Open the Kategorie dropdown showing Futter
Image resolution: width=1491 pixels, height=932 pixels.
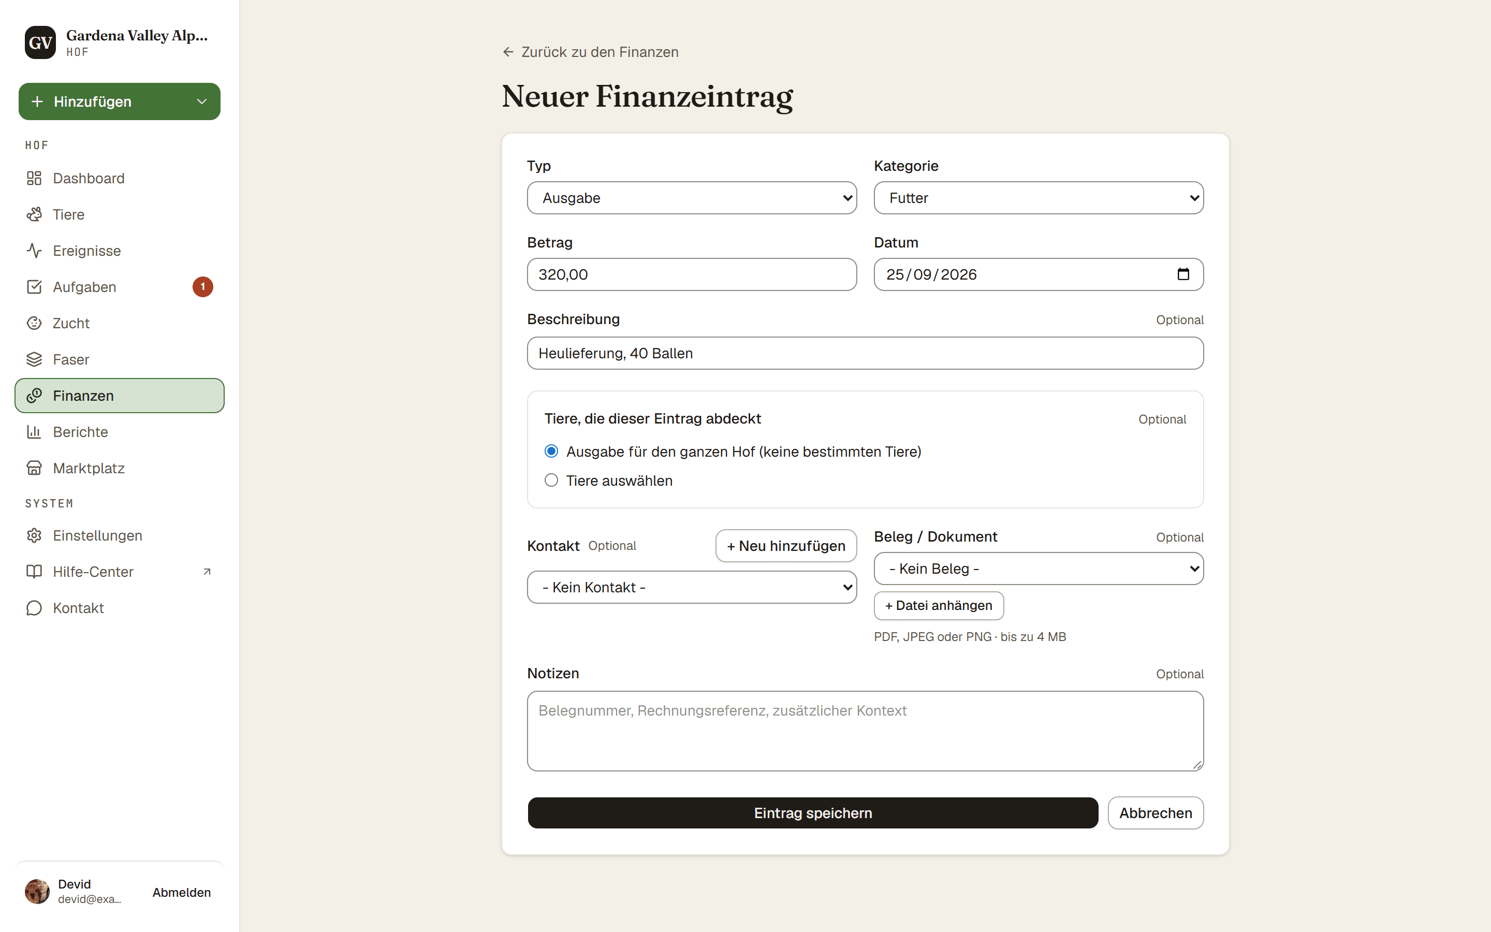pyautogui.click(x=1039, y=198)
